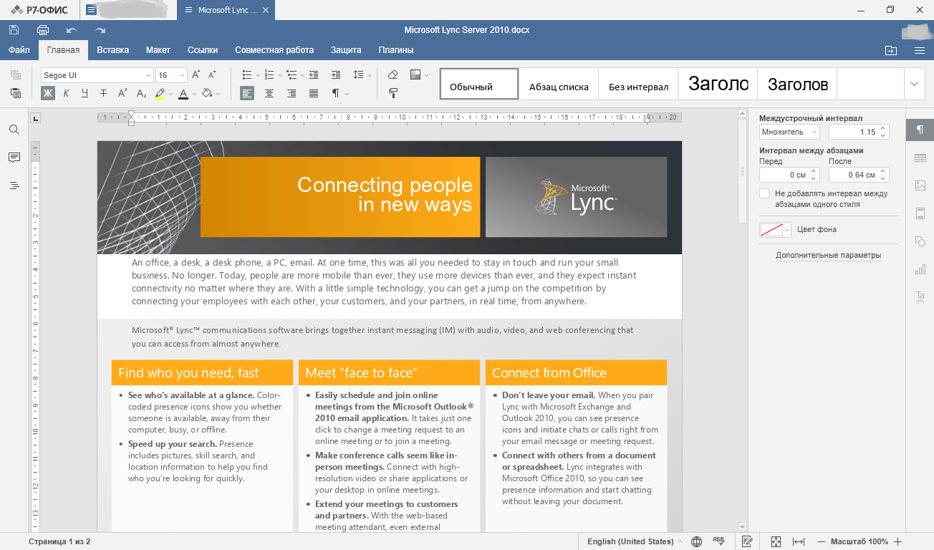Toggle strikethrough formatting
Viewport: 934px width, 550px height.
(104, 93)
